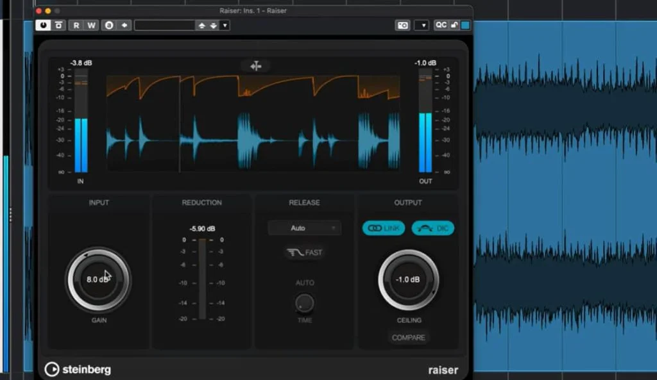The image size is (657, 380).
Task: Click the OUT level meter
Action: pos(425,121)
